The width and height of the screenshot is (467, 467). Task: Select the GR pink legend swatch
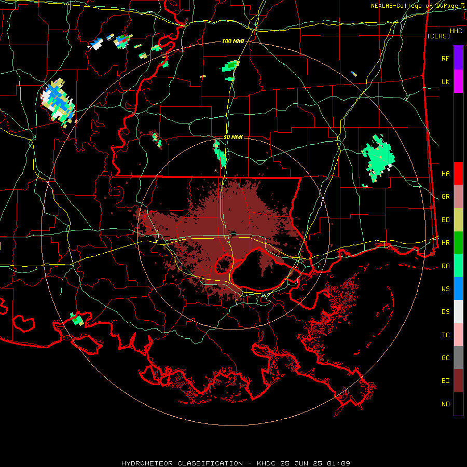coord(458,197)
